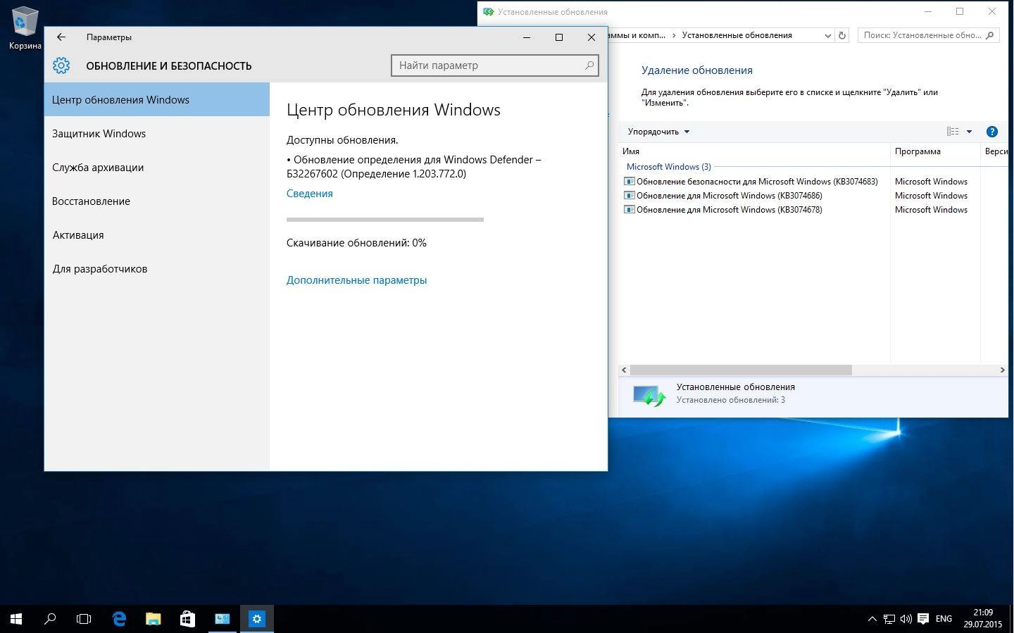This screenshot has height=633, width=1014.
Task: Show hidden tray icons chevron
Action: tap(872, 619)
